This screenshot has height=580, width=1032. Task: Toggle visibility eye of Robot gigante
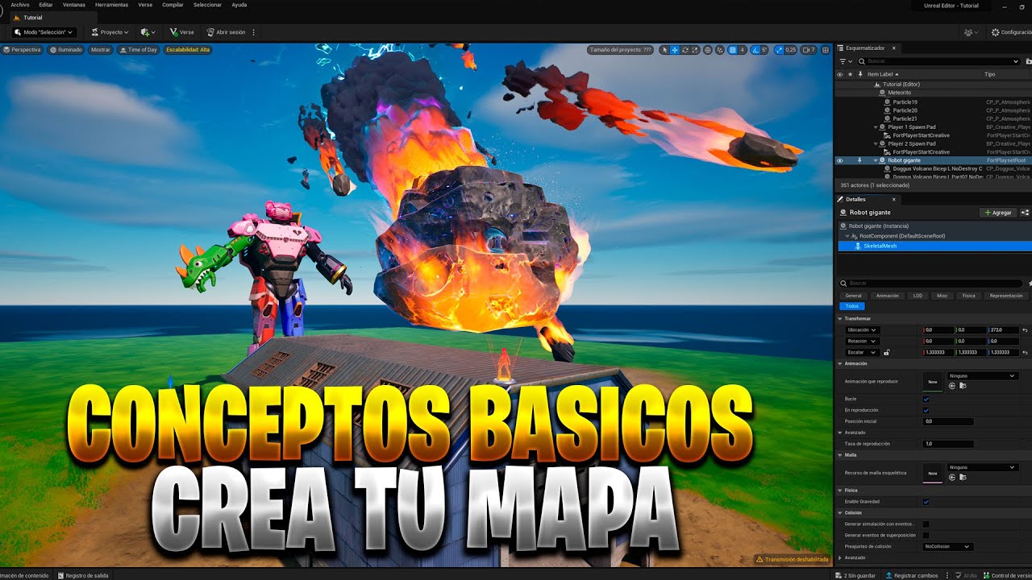click(839, 160)
